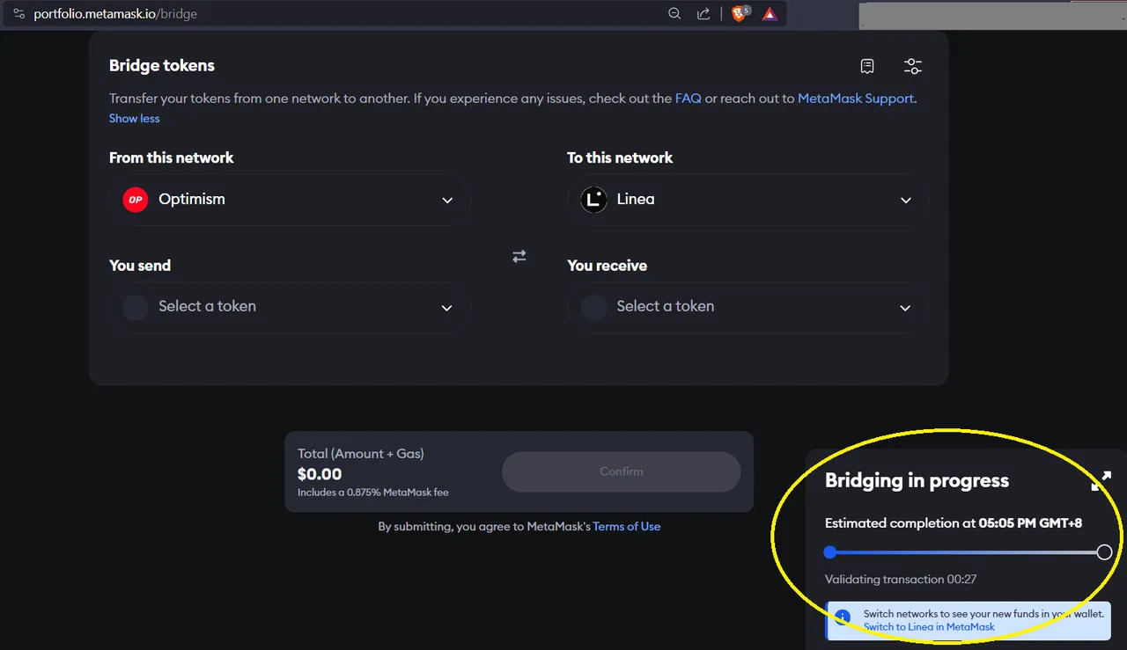Open Brave Rewards triangle icon
The width and height of the screenshot is (1127, 650).
point(770,14)
